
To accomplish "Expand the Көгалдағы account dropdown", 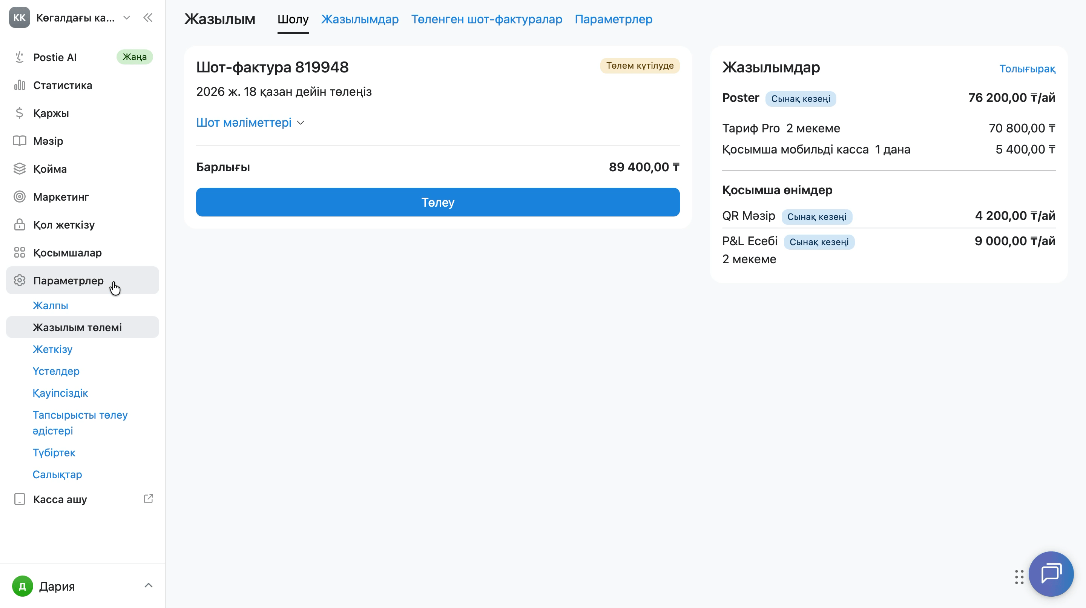I will click(126, 18).
